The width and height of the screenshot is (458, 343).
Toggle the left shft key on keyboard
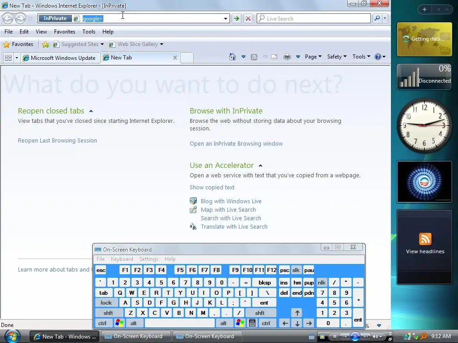(x=108, y=313)
